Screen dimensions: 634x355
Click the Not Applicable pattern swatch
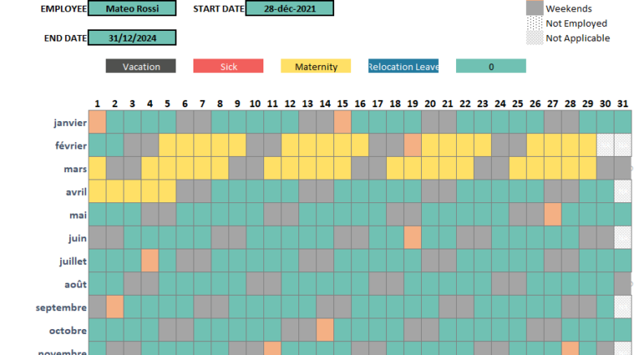535,38
